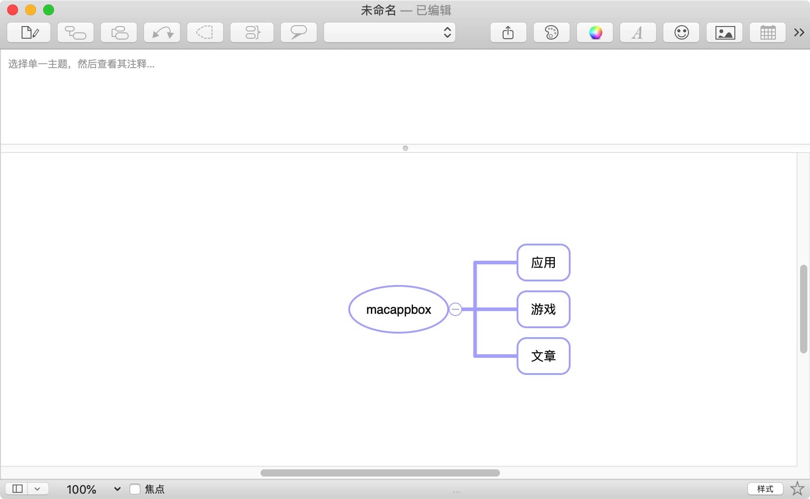Maximize the window with the green button
The image size is (810, 499).
tap(49, 10)
